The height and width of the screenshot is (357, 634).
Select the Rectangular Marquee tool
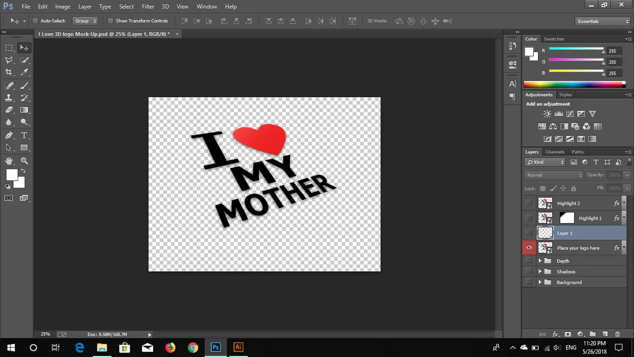9,48
